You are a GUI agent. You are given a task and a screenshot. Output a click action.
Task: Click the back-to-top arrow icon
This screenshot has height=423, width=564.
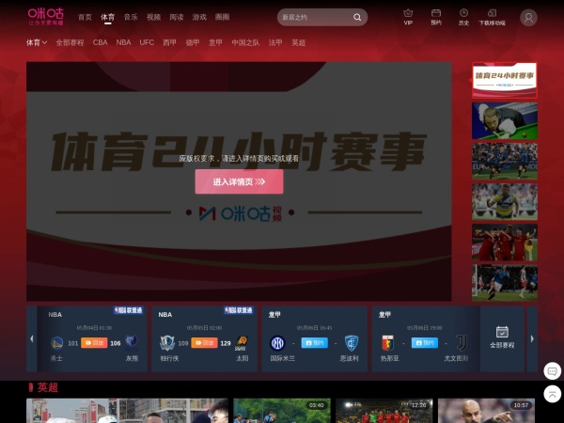coord(553,395)
